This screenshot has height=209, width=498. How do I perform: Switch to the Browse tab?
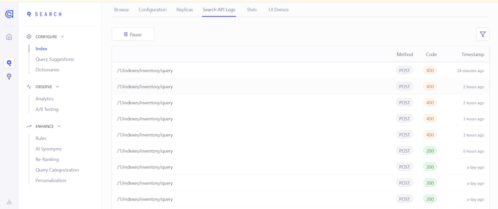[122, 10]
